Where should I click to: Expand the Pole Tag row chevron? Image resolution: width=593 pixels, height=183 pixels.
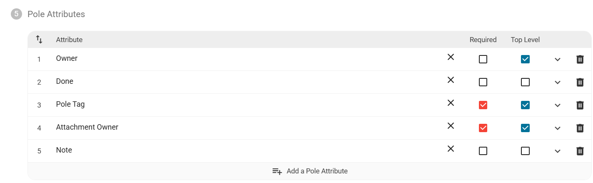coord(558,105)
